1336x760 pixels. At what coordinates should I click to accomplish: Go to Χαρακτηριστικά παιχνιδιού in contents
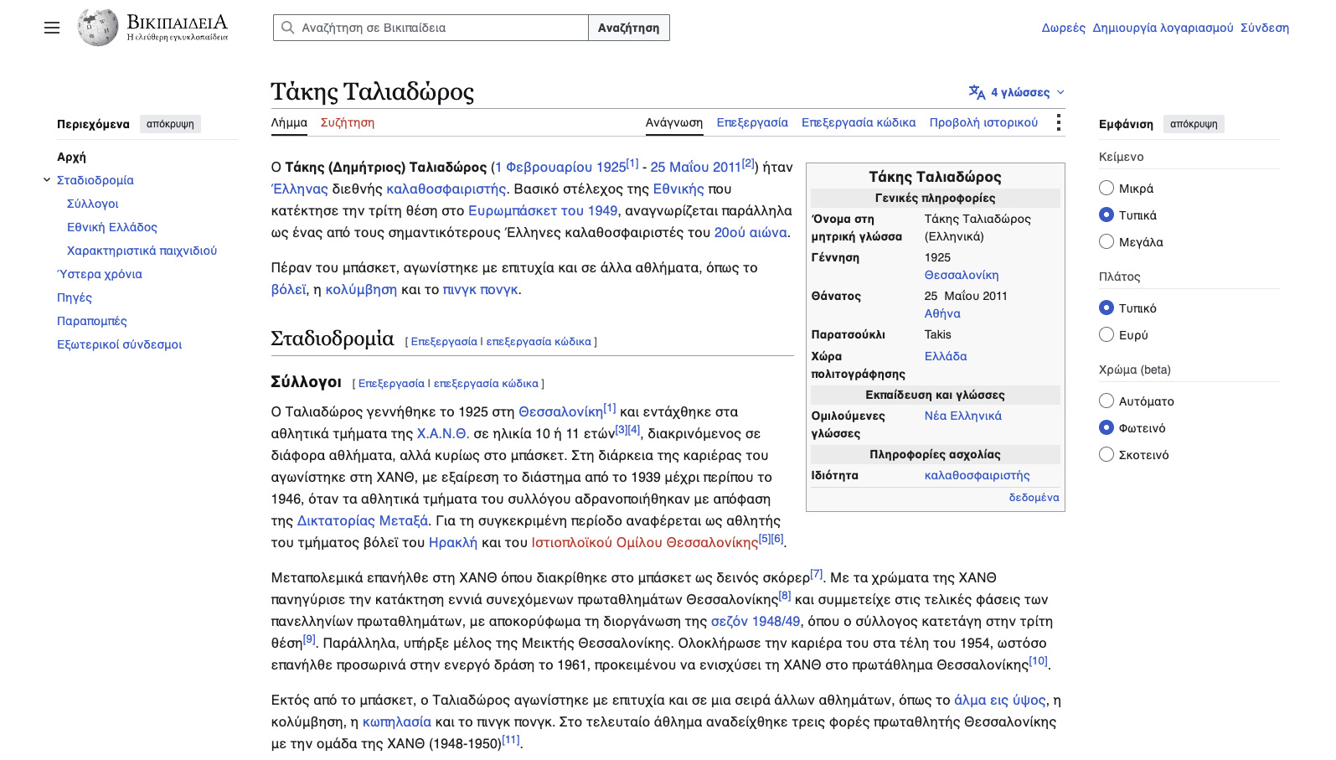[142, 251]
